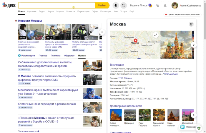The width and height of the screenshot is (206, 133).
Task: Open the Кью tab
Action: click(116, 11)
